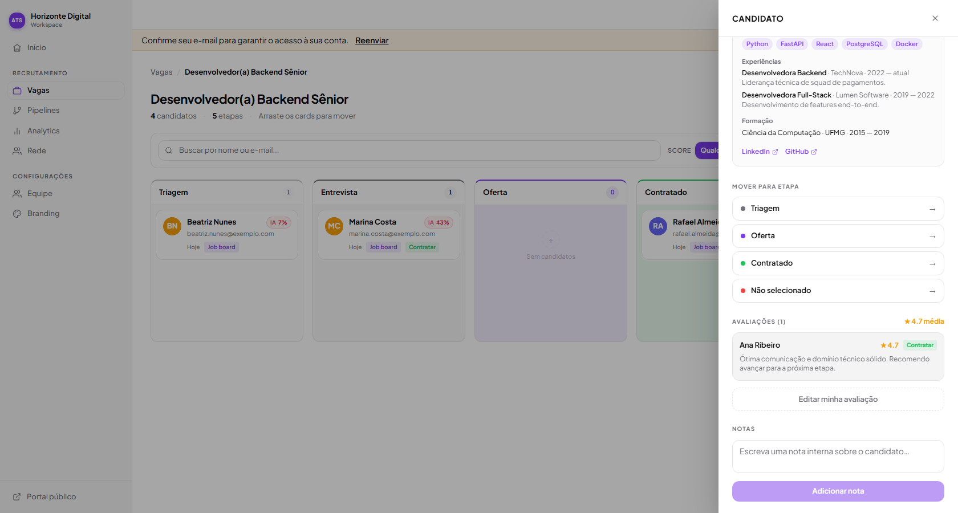Go to Analytics in the sidebar
The image size is (958, 513).
coord(66,131)
